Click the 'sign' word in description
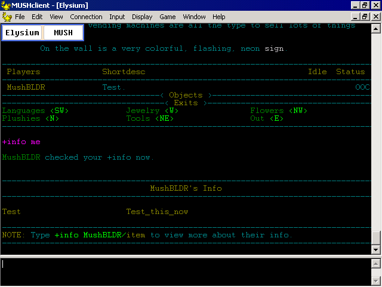This screenshot has width=382, height=287. click(274, 48)
